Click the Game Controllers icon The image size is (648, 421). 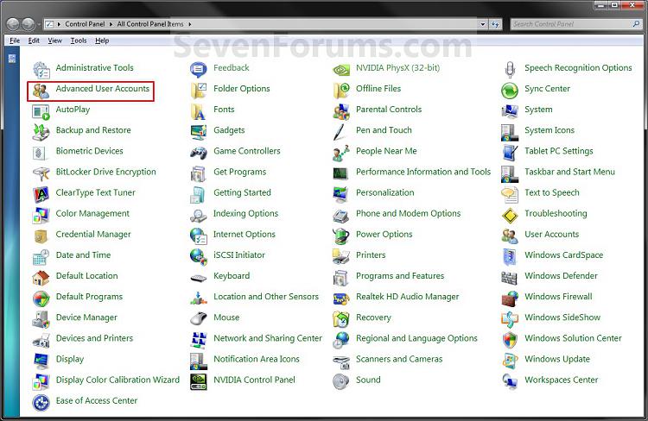(199, 153)
